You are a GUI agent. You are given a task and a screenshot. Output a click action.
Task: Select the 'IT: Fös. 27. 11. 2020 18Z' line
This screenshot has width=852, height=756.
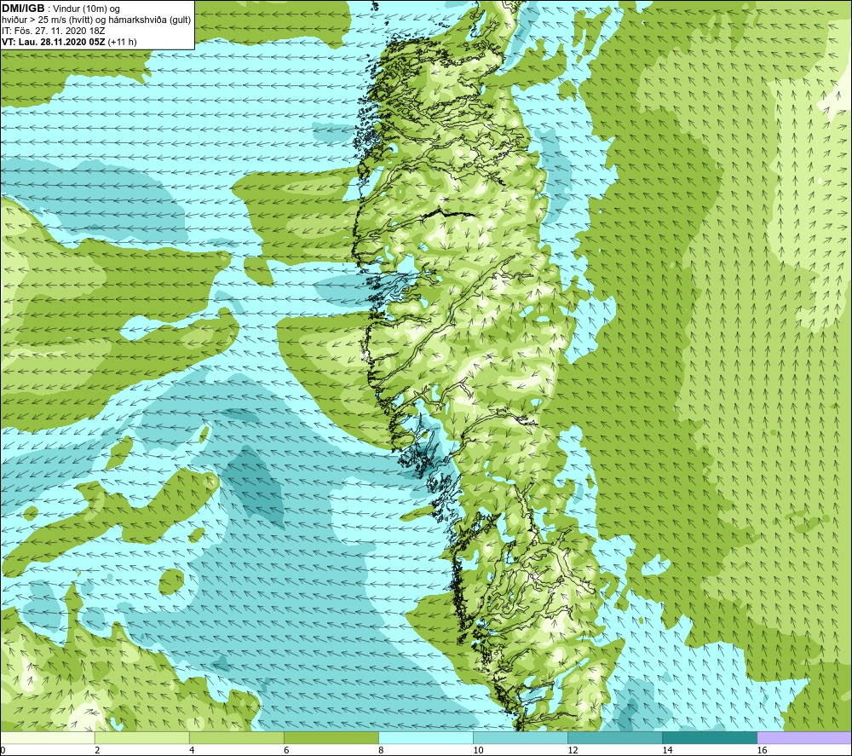[53, 31]
